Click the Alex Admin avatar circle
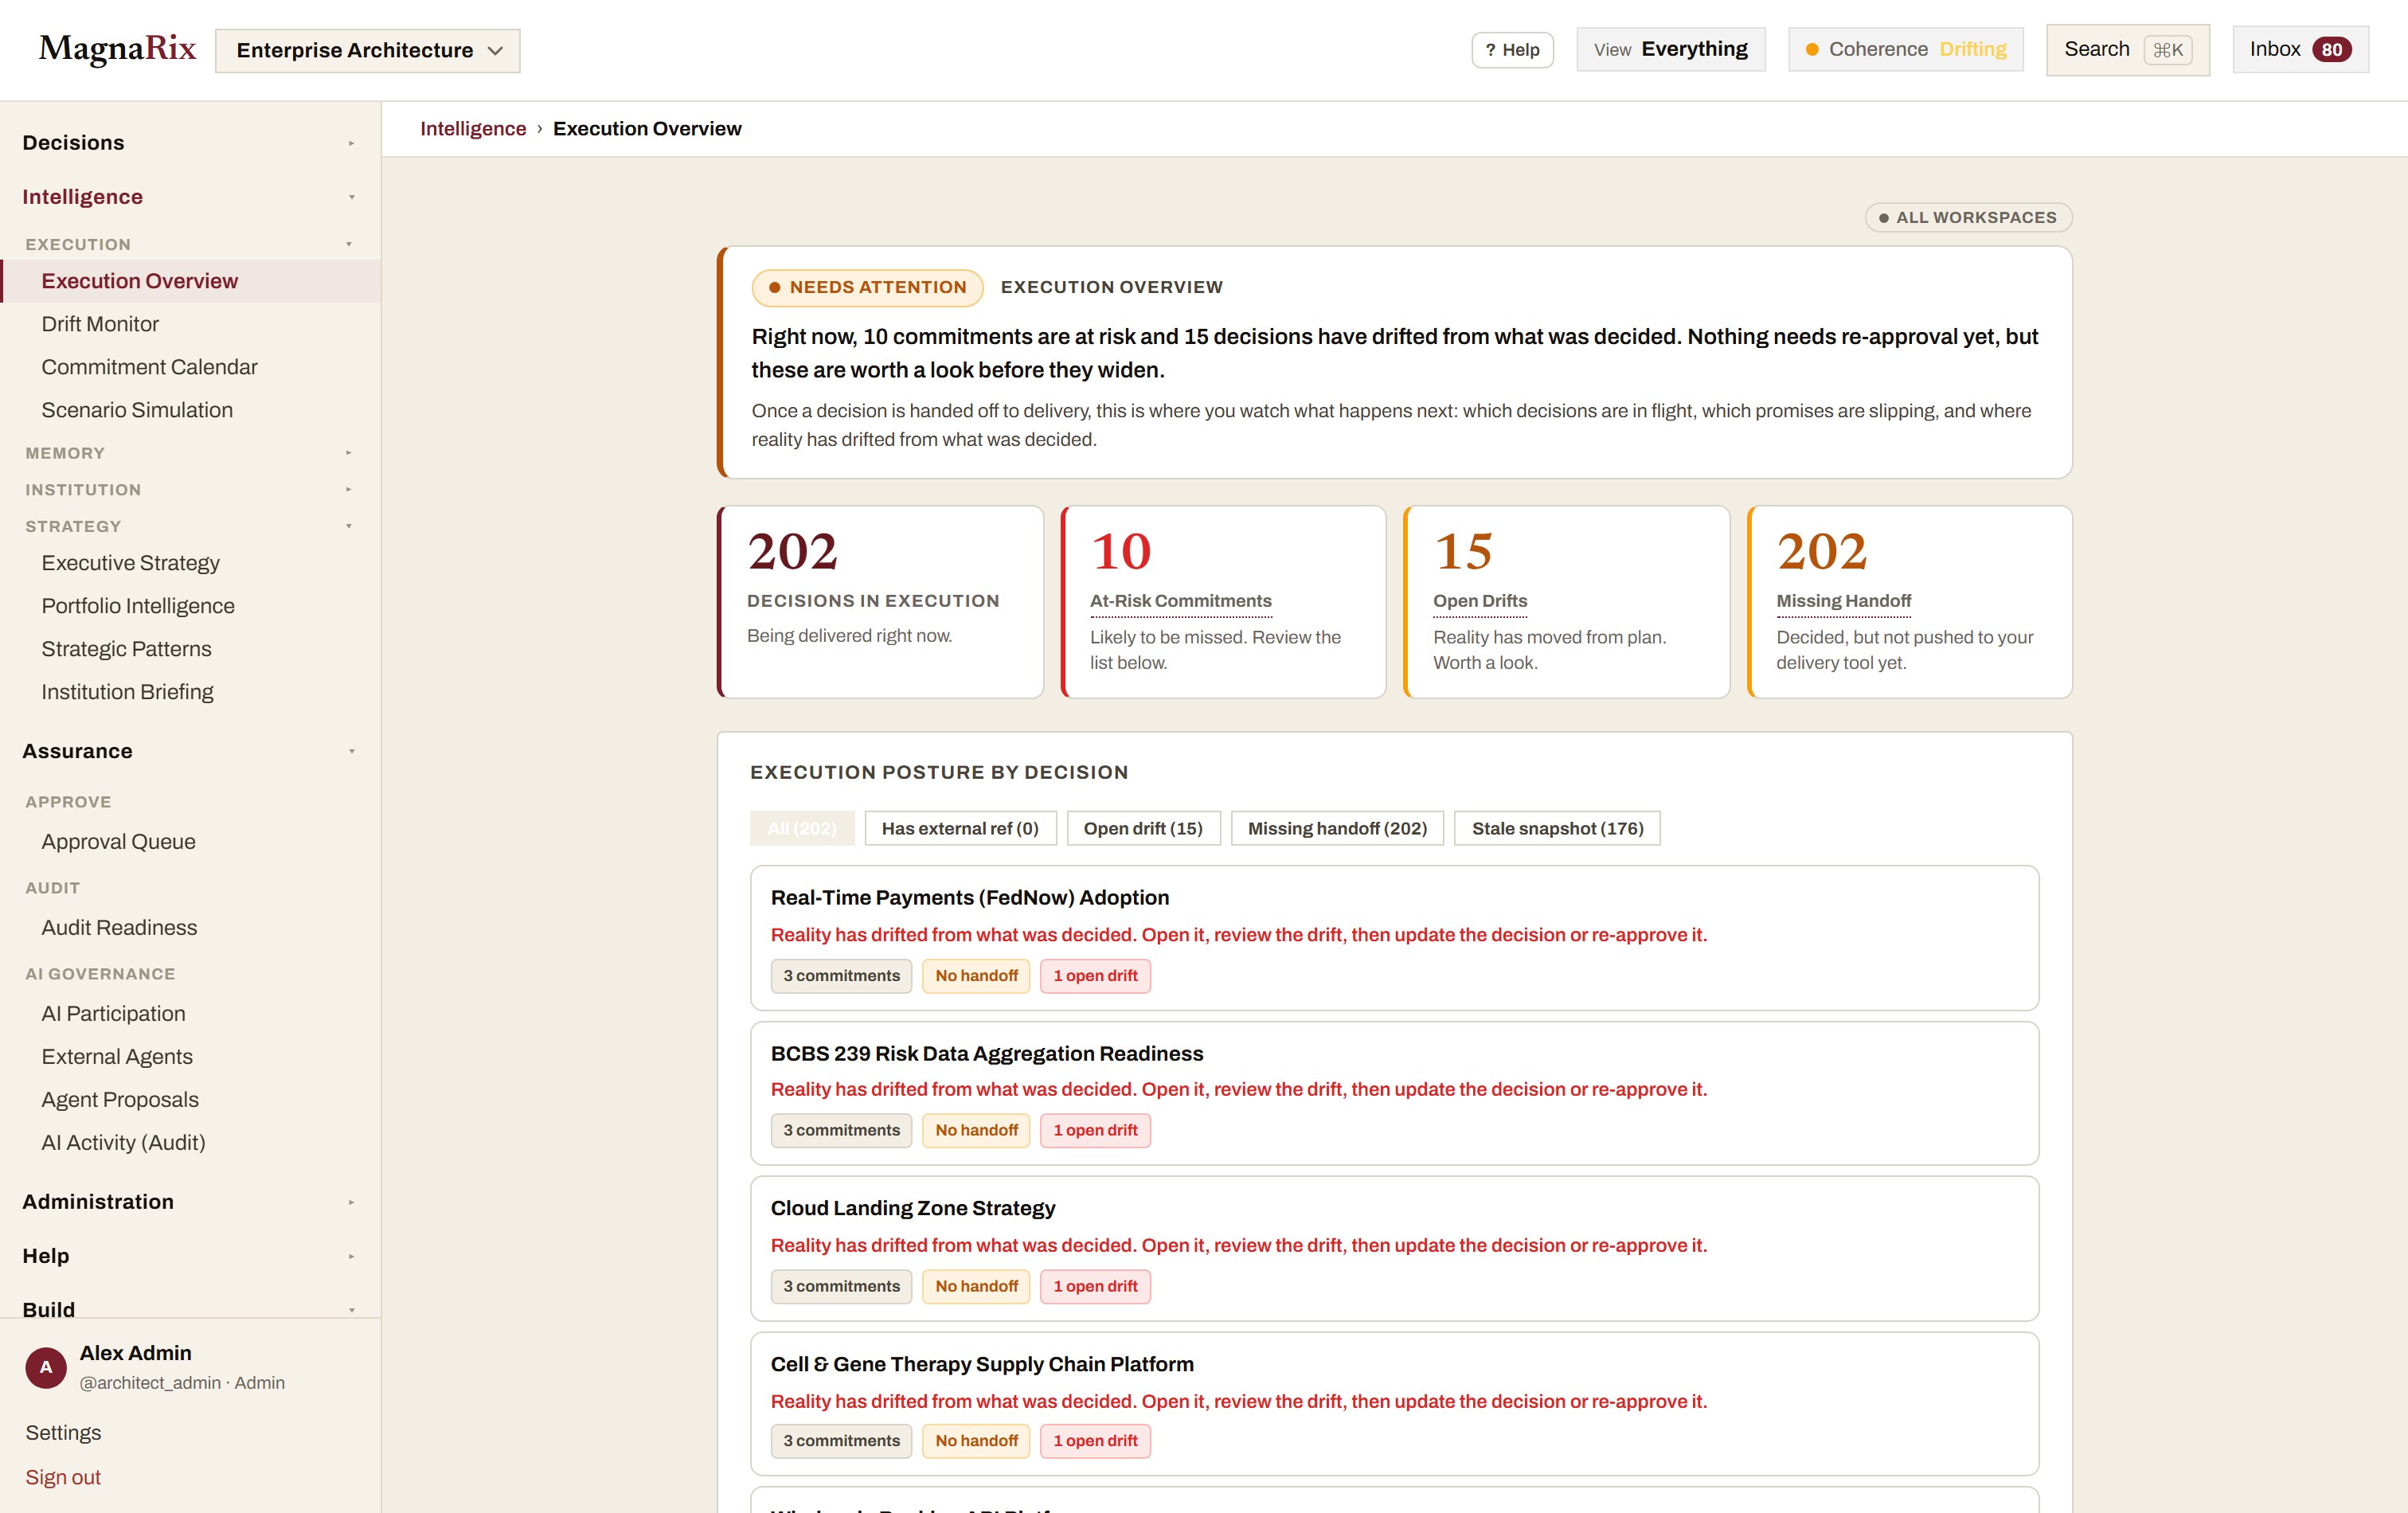Viewport: 2408px width, 1513px height. 46,1367
